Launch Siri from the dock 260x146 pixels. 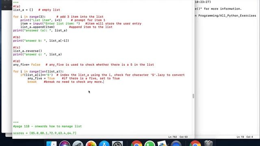pos(65,144)
